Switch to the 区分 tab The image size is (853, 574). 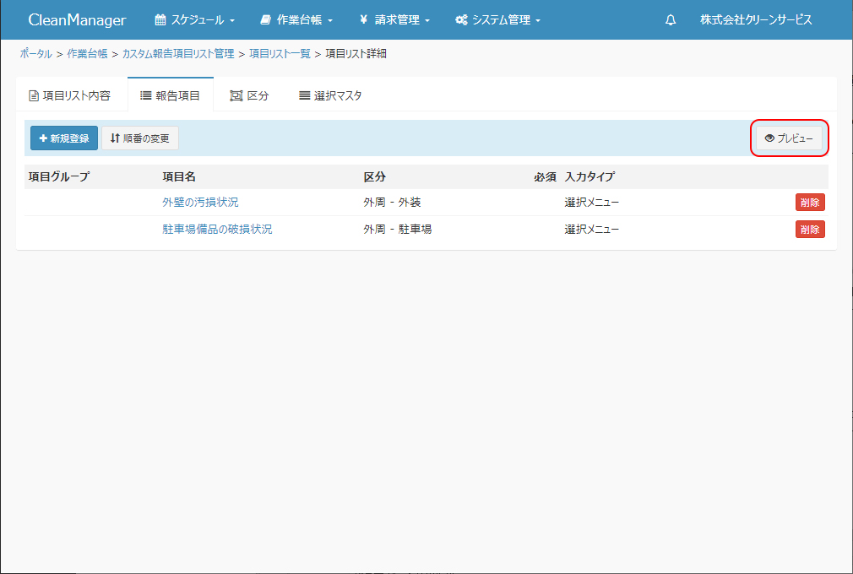(x=249, y=95)
